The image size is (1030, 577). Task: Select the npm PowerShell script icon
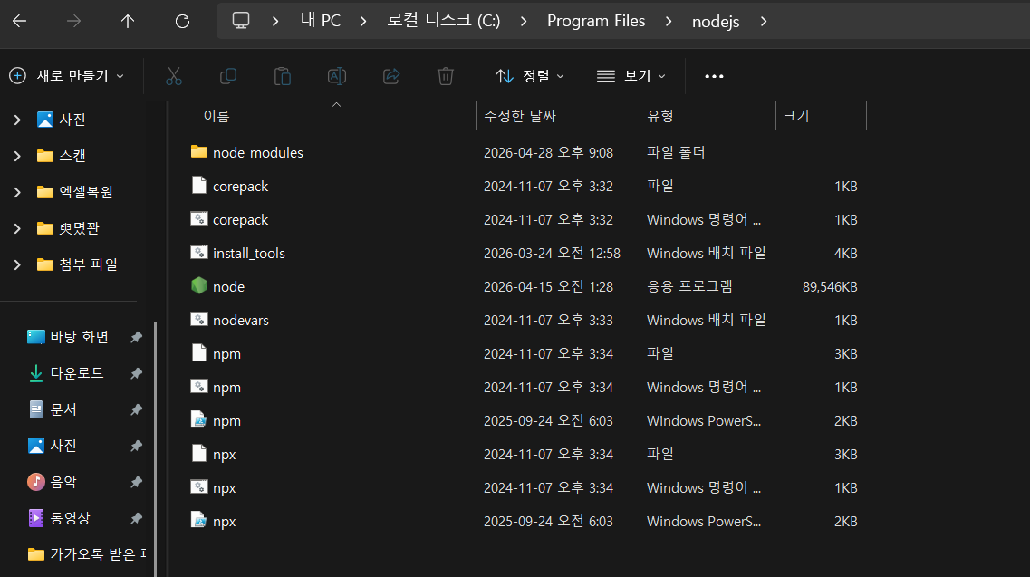199,419
